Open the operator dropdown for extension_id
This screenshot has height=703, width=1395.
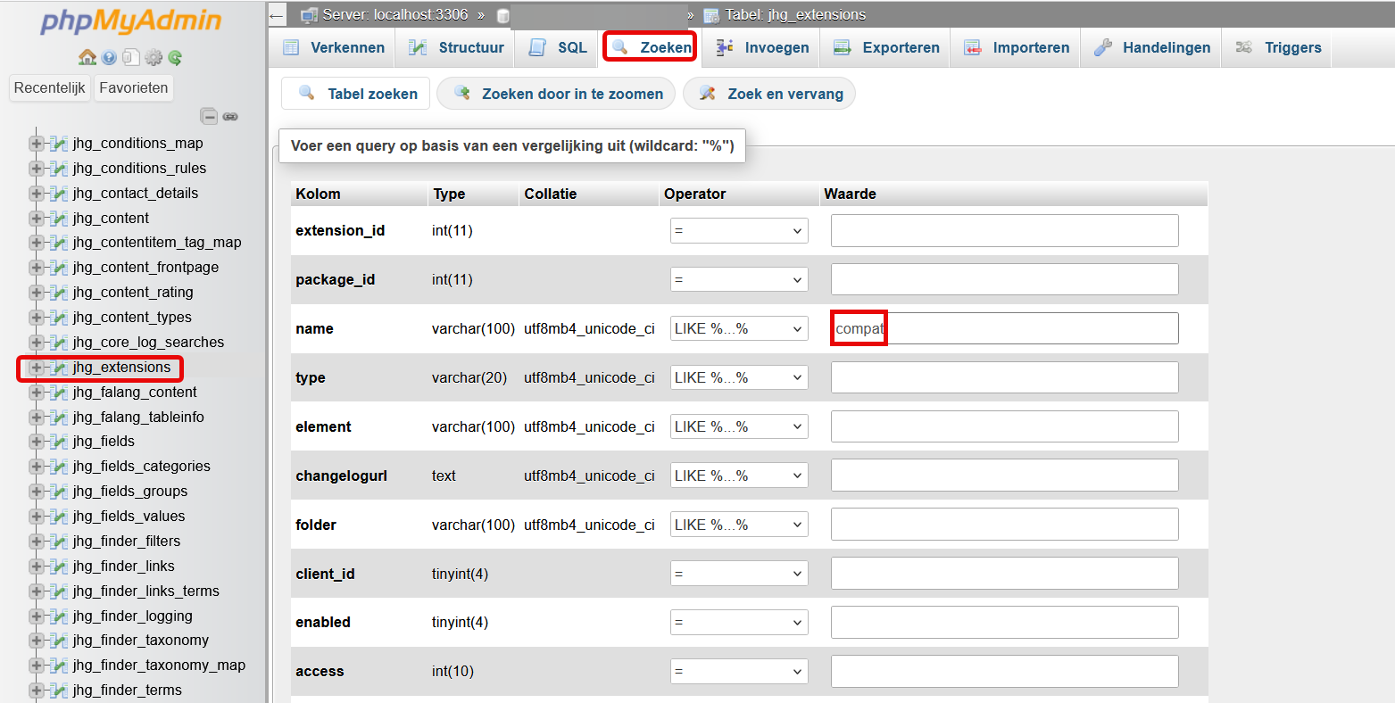click(738, 230)
